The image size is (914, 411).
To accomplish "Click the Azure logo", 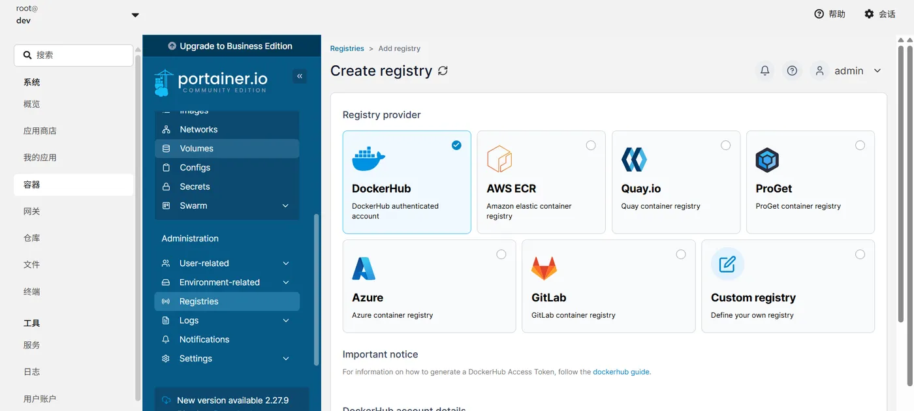I will (x=364, y=268).
